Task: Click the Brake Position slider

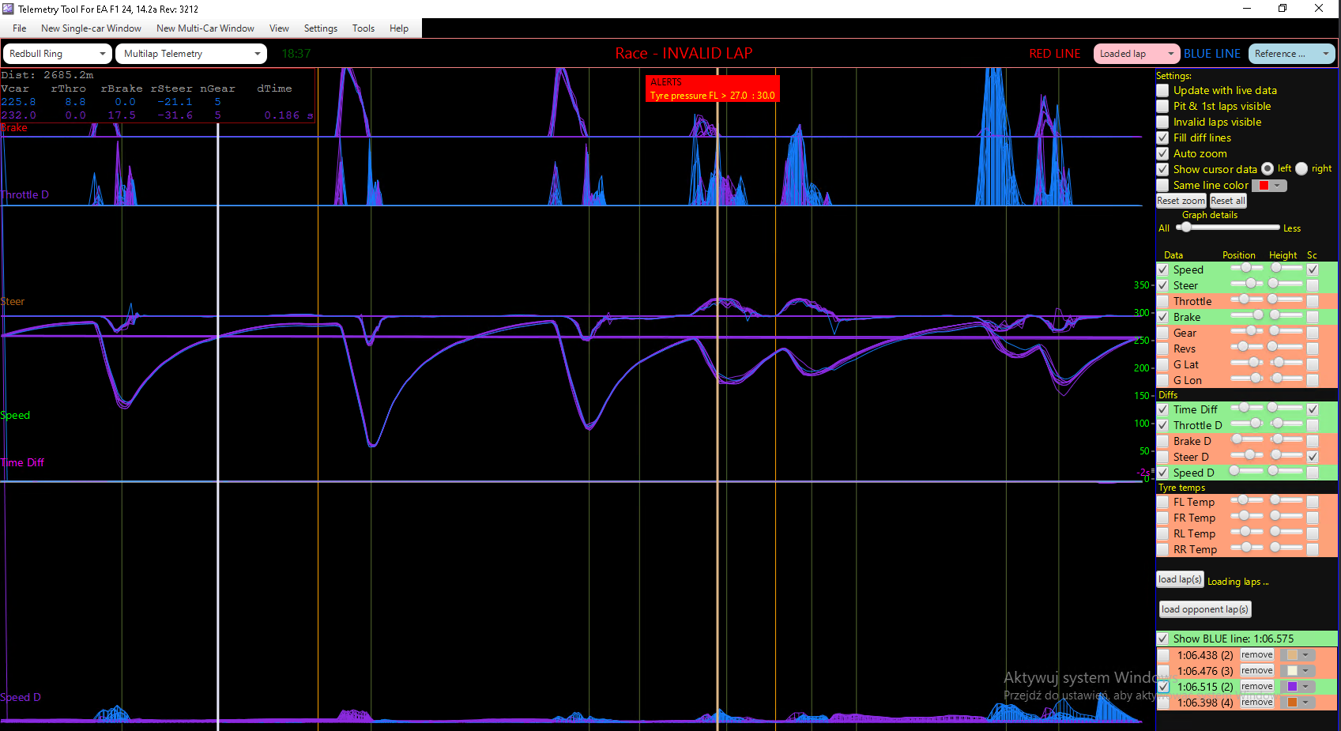Action: click(1247, 315)
